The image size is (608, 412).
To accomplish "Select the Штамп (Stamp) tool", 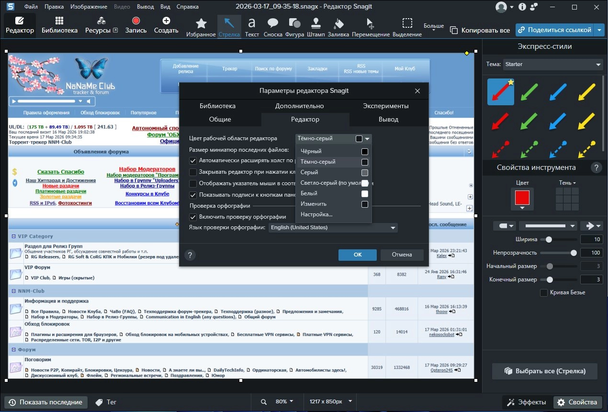I will click(x=315, y=27).
